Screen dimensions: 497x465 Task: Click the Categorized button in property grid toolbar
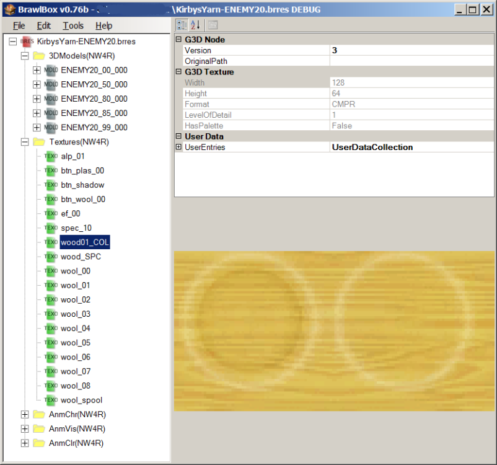(182, 25)
